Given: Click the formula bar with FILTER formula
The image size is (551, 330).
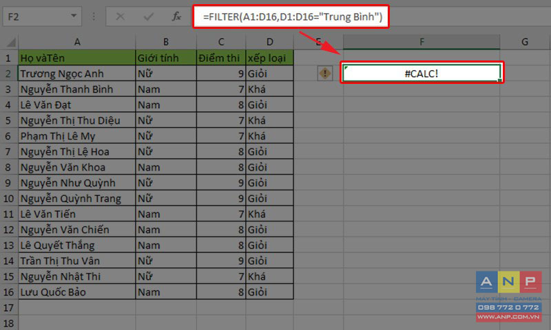Looking at the screenshot, I should click(291, 16).
